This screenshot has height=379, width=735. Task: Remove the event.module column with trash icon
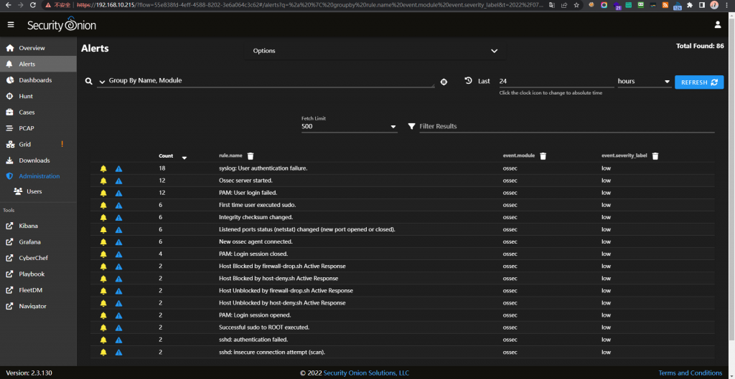543,155
